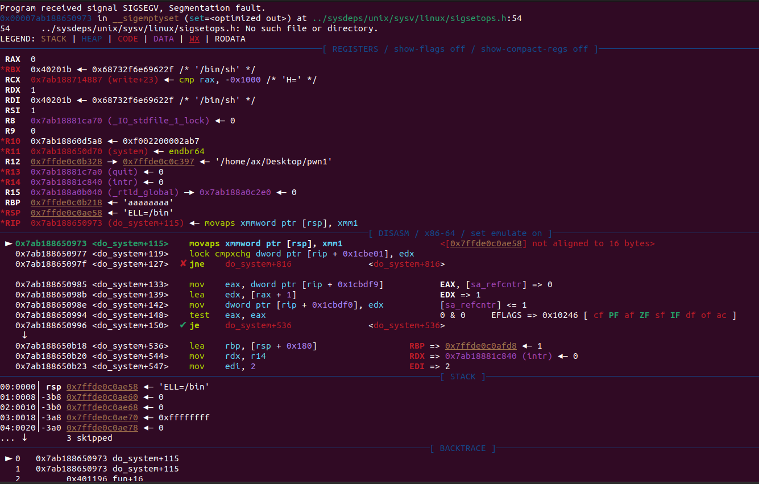Viewport: 759px width, 484px height.
Task: Select HEAP in the legend row
Action: tap(92, 39)
